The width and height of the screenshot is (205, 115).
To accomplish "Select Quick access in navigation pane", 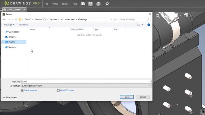I will click(14, 32).
